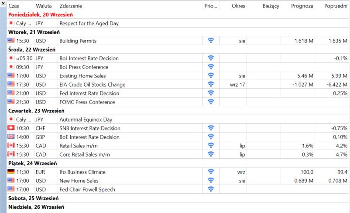This screenshot has height=213, width=350.
Task: Click the Canada flag beside Retail Sales m/m
Action: (x=11, y=145)
